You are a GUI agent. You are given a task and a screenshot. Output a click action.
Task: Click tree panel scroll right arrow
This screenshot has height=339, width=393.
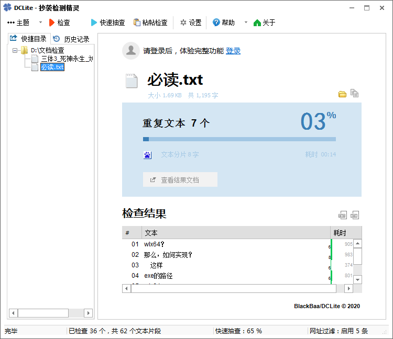(88, 313)
